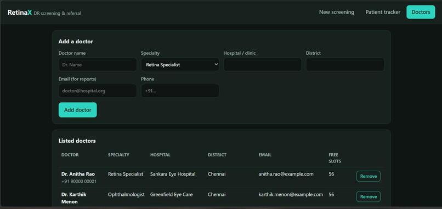
Task: Click phone number +91 90000 00001
Action: point(79,182)
